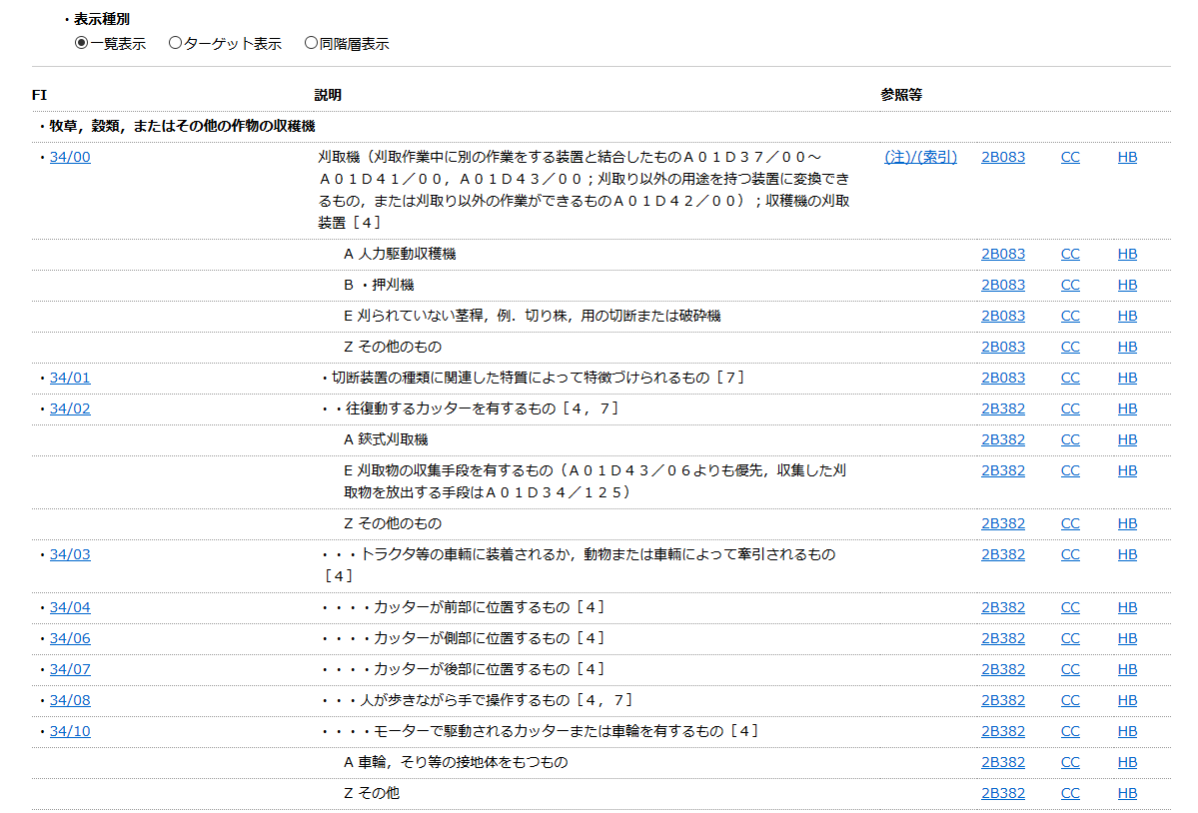Open FI link 34/08

pos(70,700)
